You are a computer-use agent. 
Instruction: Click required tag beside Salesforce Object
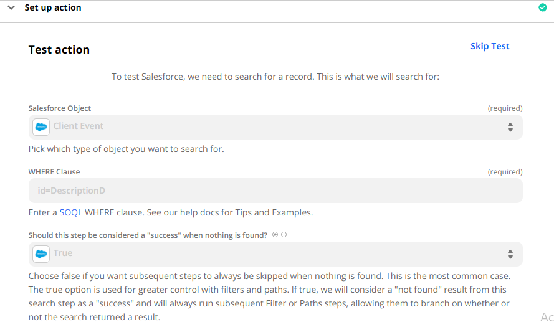click(x=505, y=108)
